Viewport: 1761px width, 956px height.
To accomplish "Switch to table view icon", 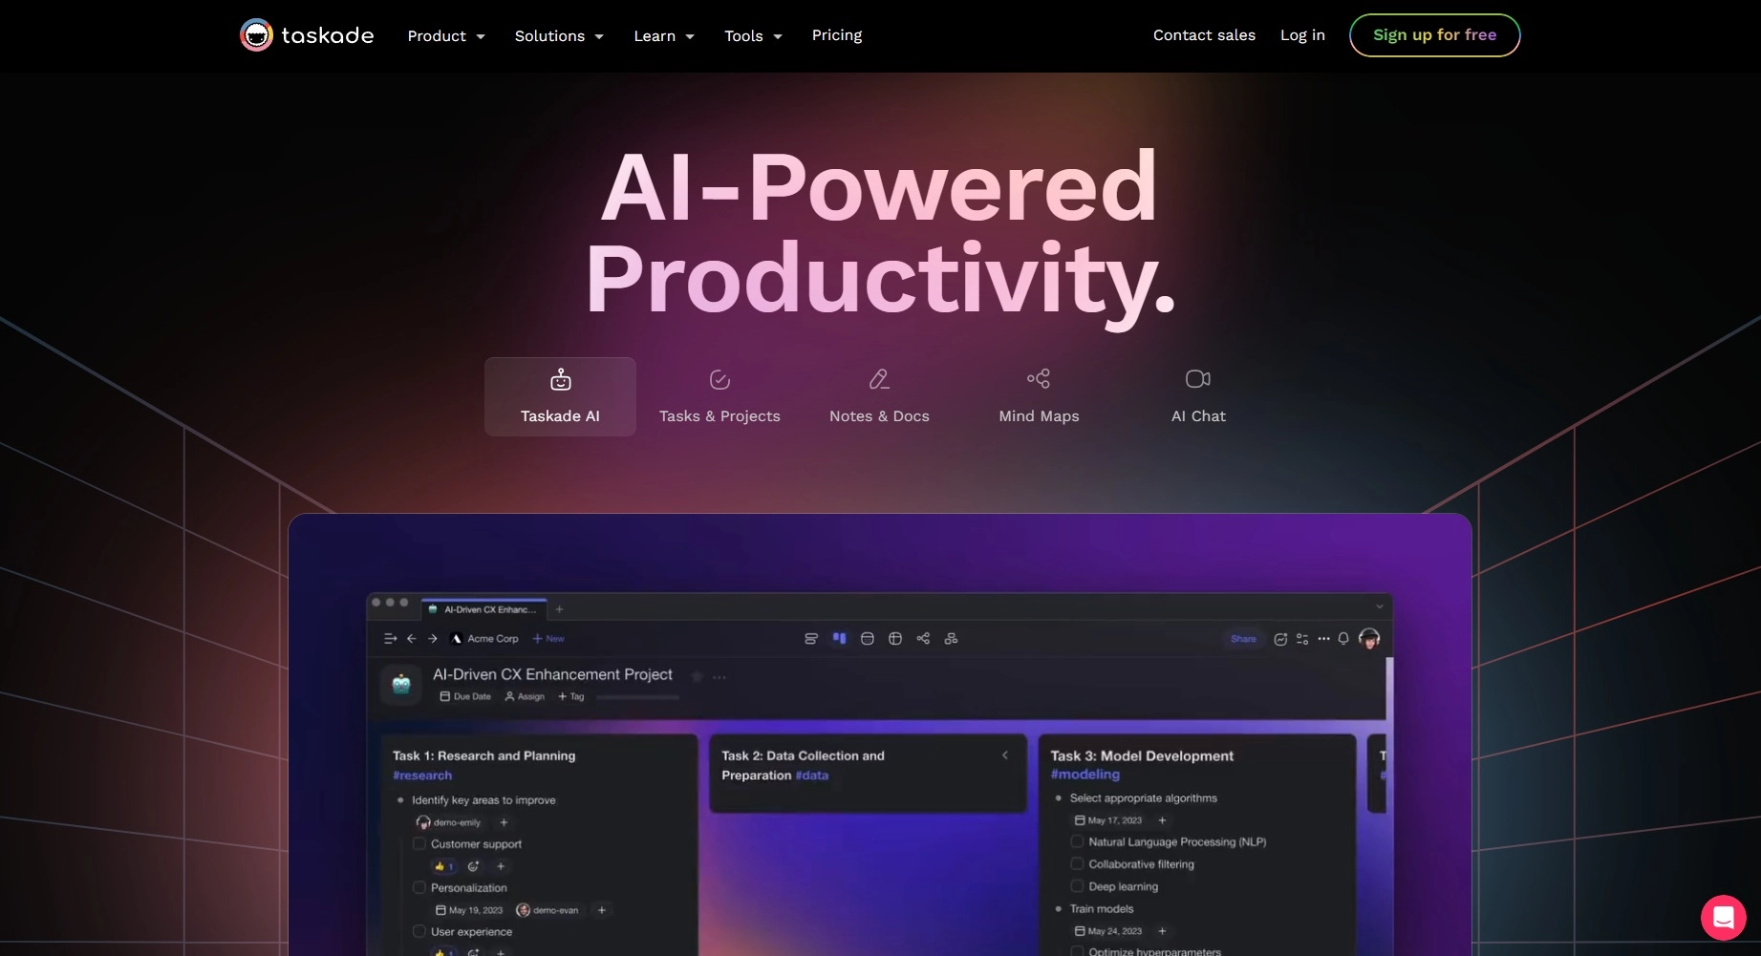I will pyautogui.click(x=895, y=638).
